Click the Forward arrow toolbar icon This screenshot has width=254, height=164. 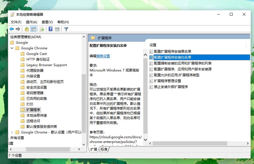[18, 29]
